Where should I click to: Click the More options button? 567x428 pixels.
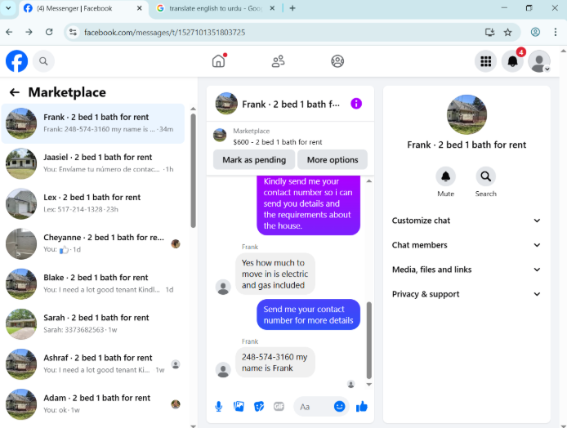pos(333,160)
